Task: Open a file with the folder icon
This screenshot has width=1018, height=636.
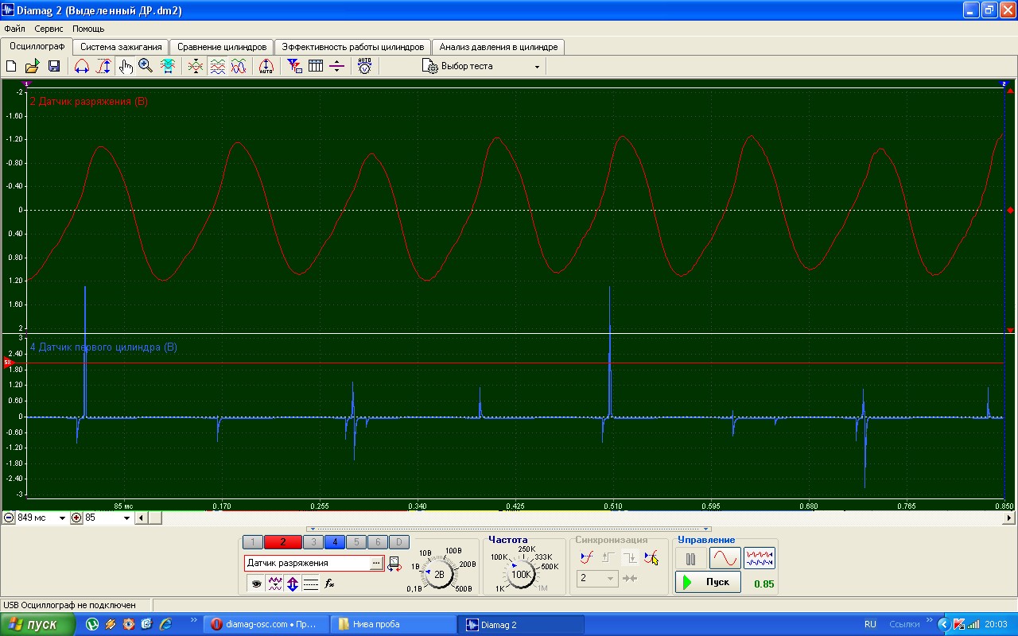Action: 33,66
